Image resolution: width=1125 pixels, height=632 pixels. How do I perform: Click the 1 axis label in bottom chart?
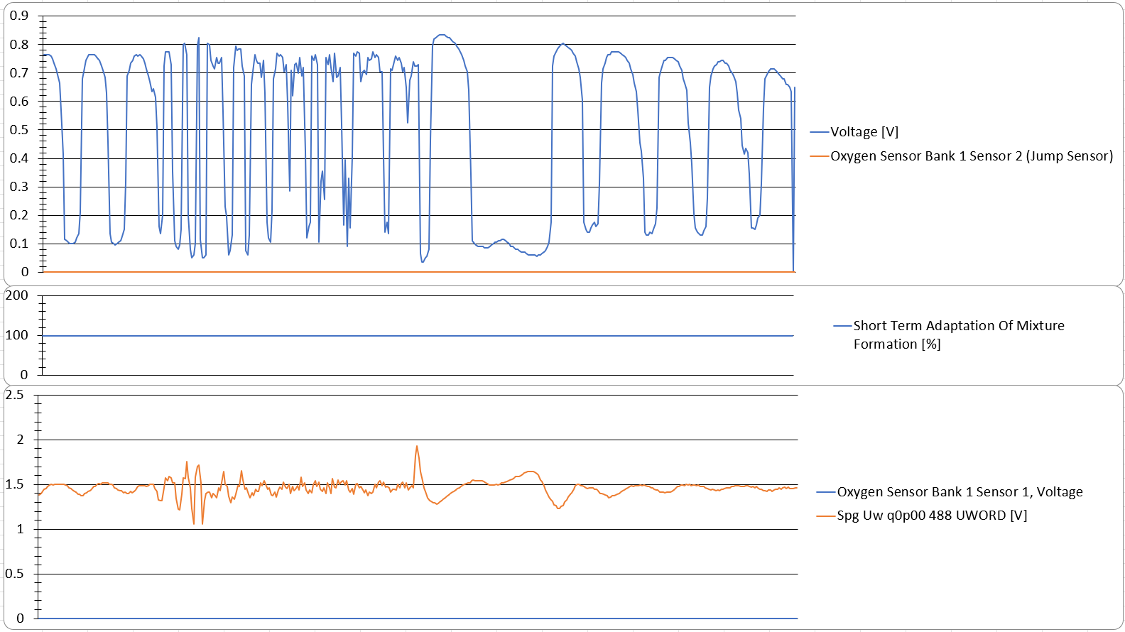[20, 529]
